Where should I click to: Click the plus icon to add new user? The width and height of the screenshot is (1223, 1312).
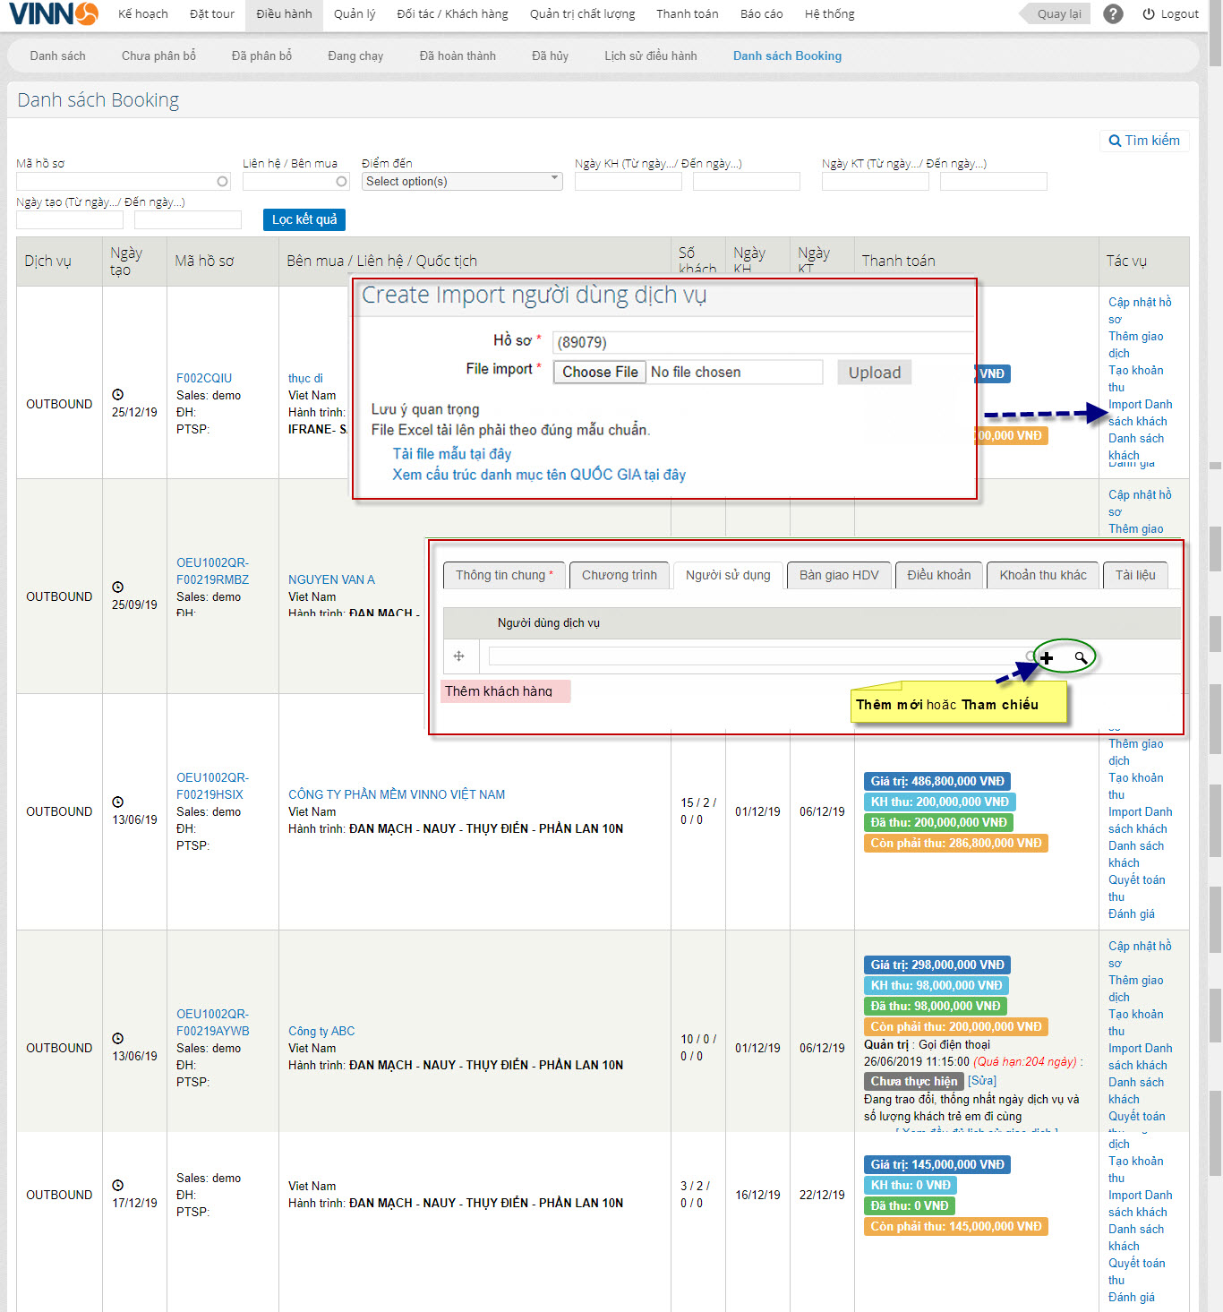(1047, 658)
